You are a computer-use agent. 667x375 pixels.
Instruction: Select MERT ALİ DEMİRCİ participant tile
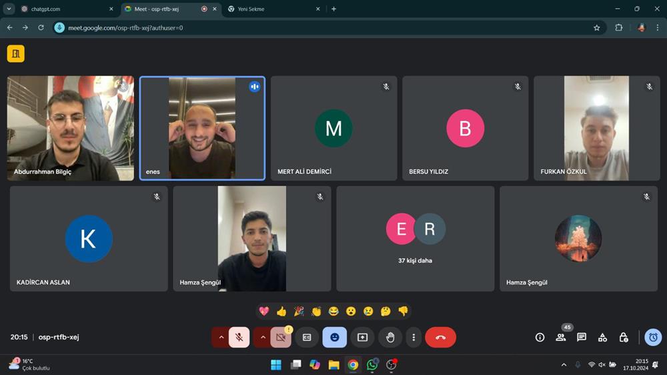click(334, 128)
